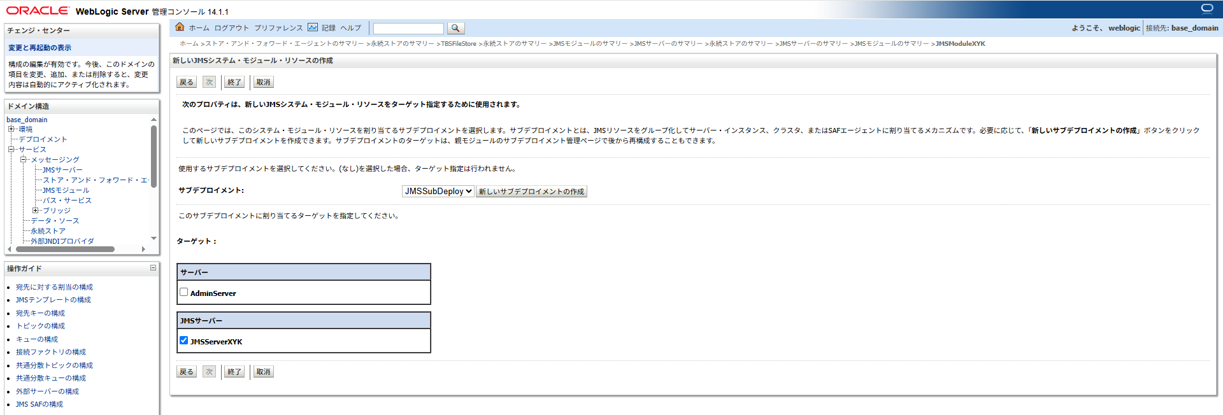
Task: Click ログアウト in the top menu
Action: (x=232, y=28)
